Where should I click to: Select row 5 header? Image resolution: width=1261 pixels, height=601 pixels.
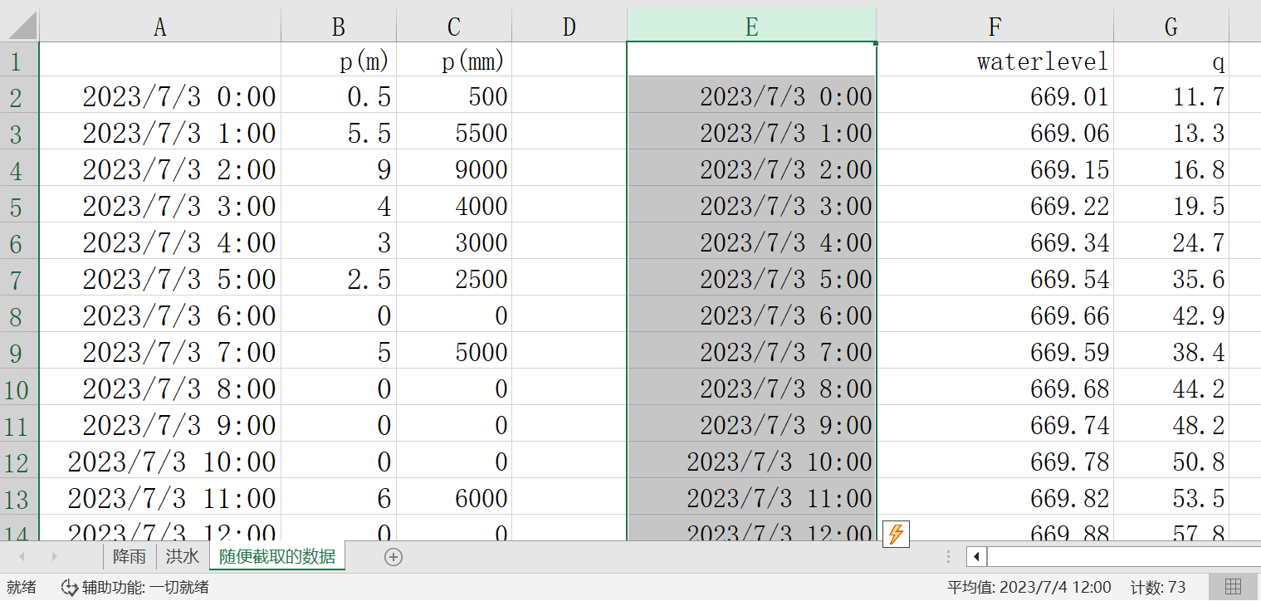(20, 206)
